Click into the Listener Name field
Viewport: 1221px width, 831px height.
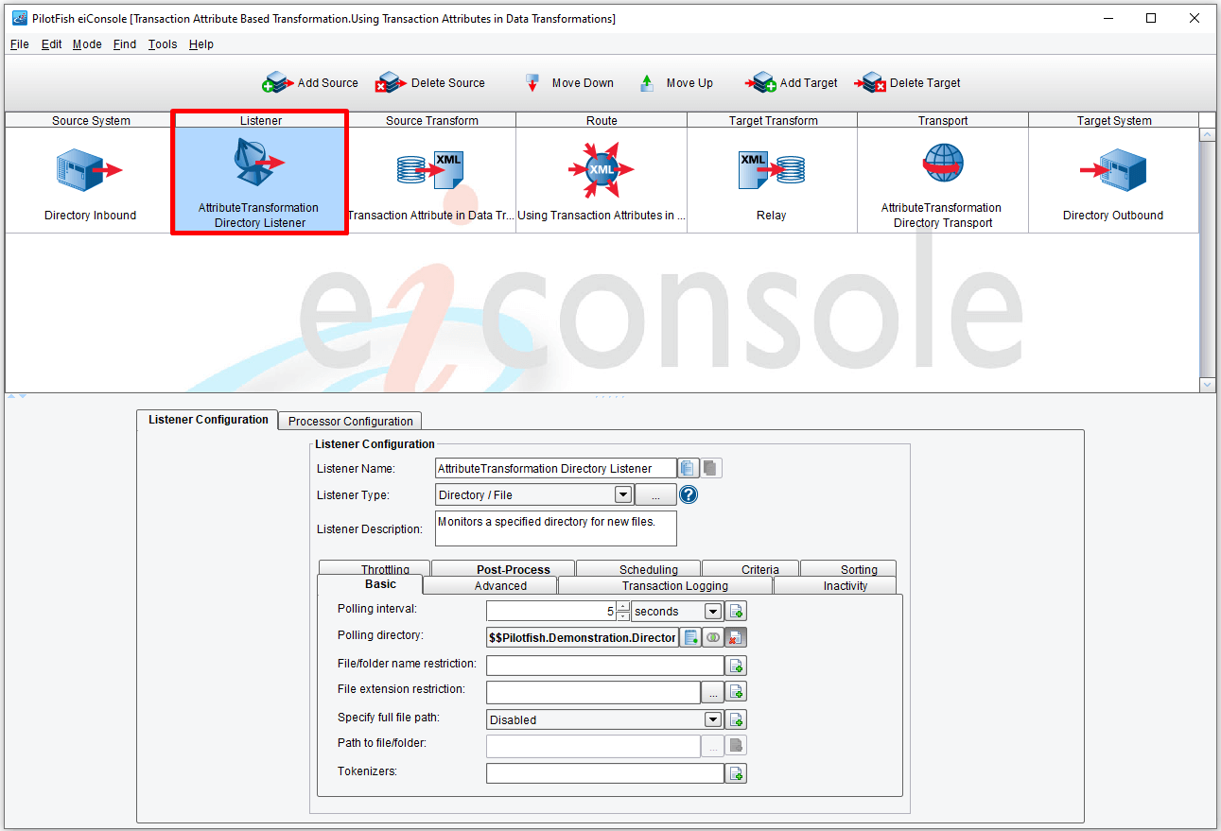point(556,468)
